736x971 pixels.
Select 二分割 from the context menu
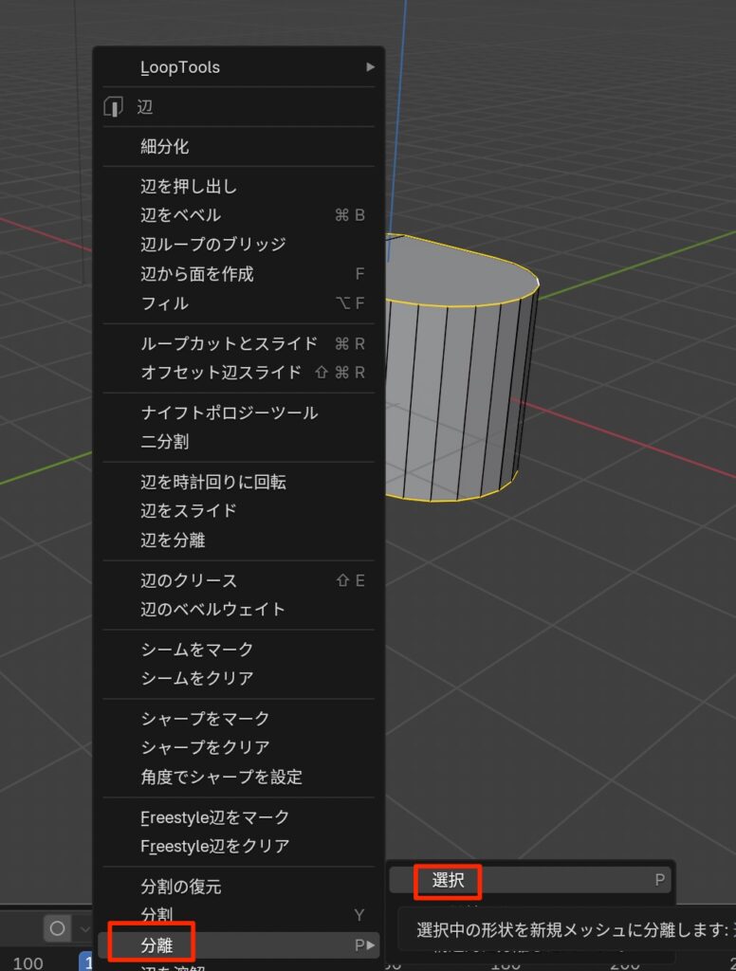165,442
